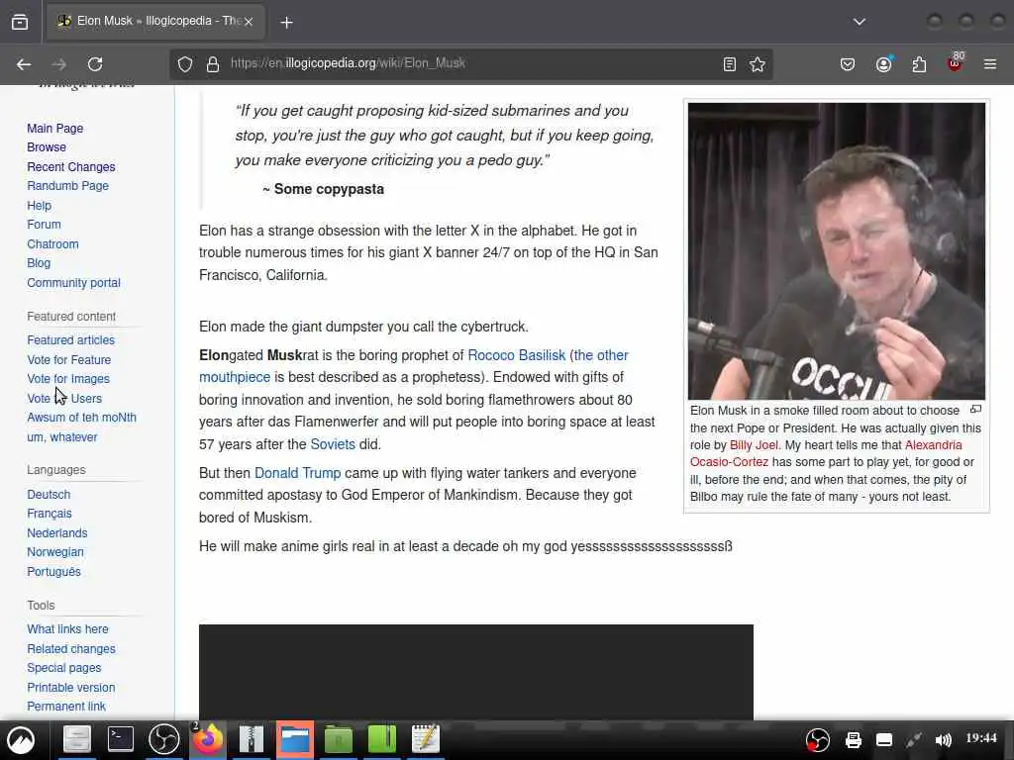Open Special pages
The image size is (1014, 760).
coord(64,668)
